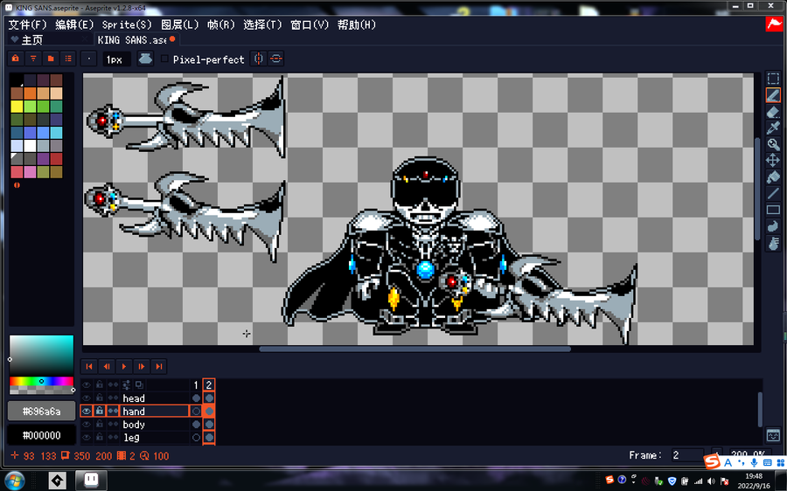Click the horizontal canvas scrollbar

(x=414, y=349)
